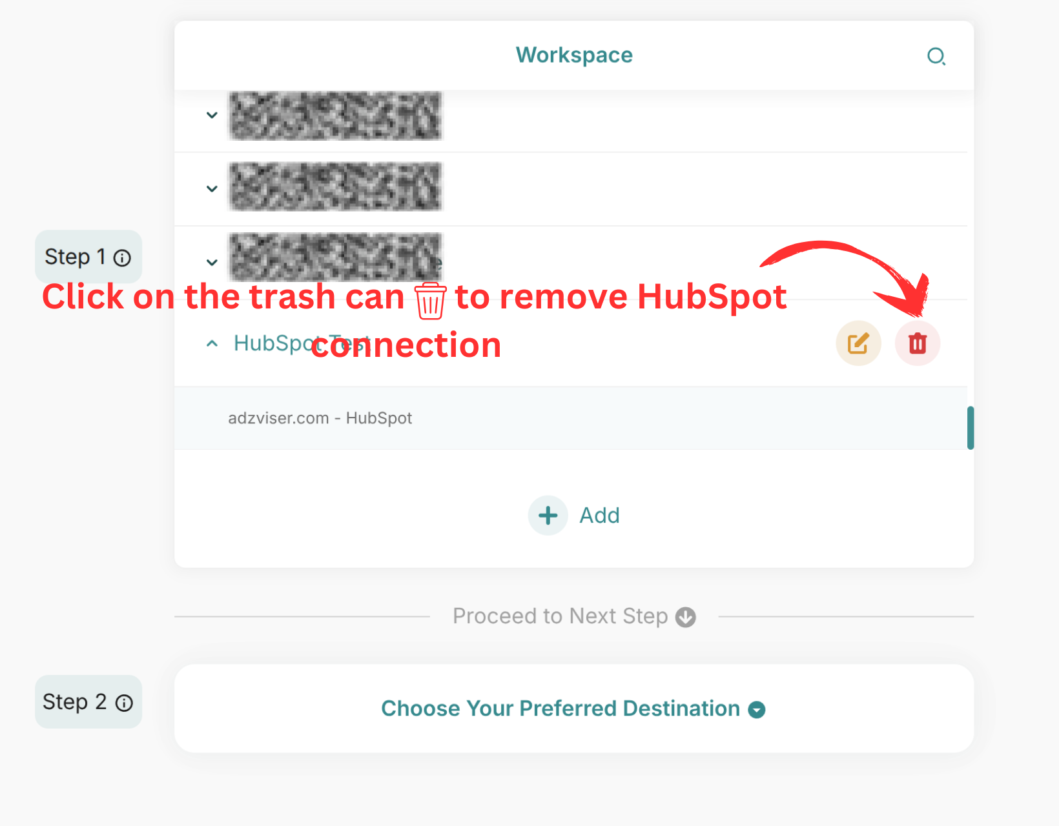
Task: Click the edit pencil icon for HubSpot Test
Action: coord(858,343)
